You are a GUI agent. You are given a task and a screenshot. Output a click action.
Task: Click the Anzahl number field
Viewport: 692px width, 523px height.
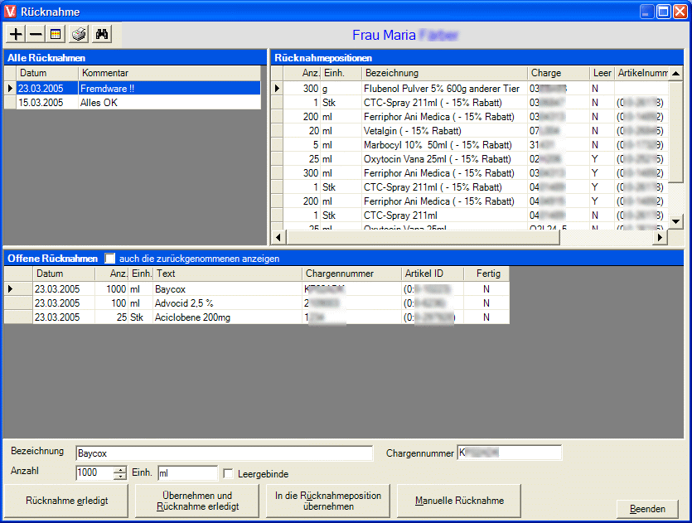point(94,472)
